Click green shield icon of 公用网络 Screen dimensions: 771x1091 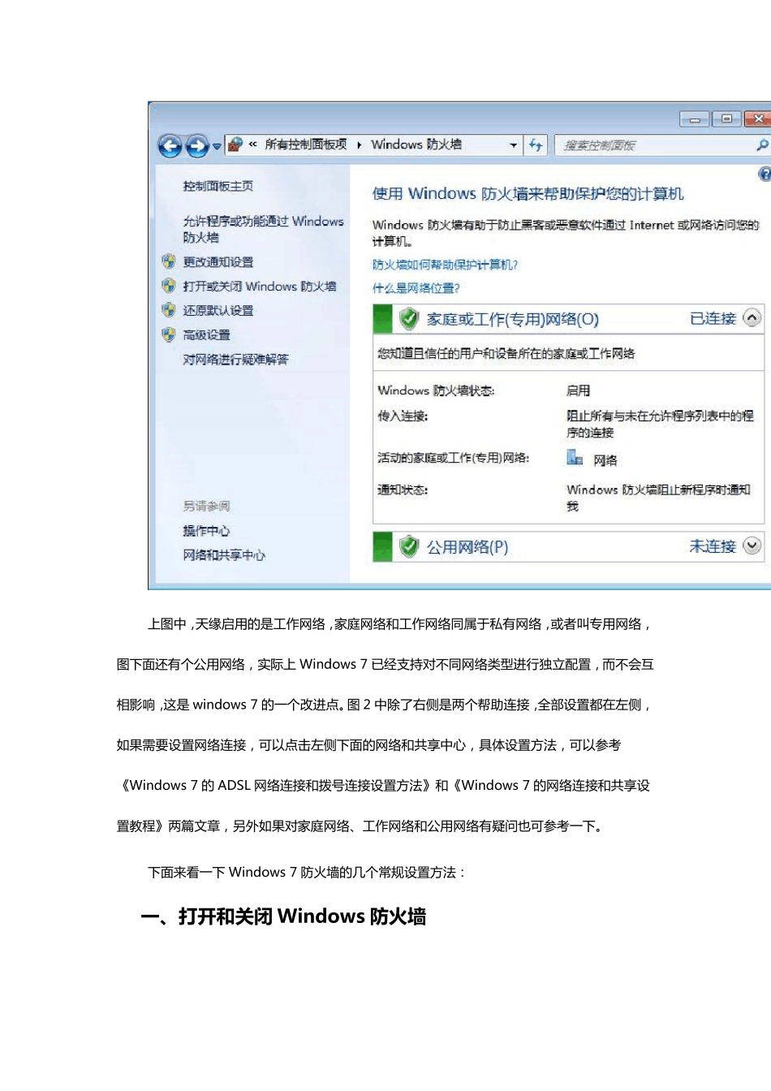pyautogui.click(x=408, y=546)
